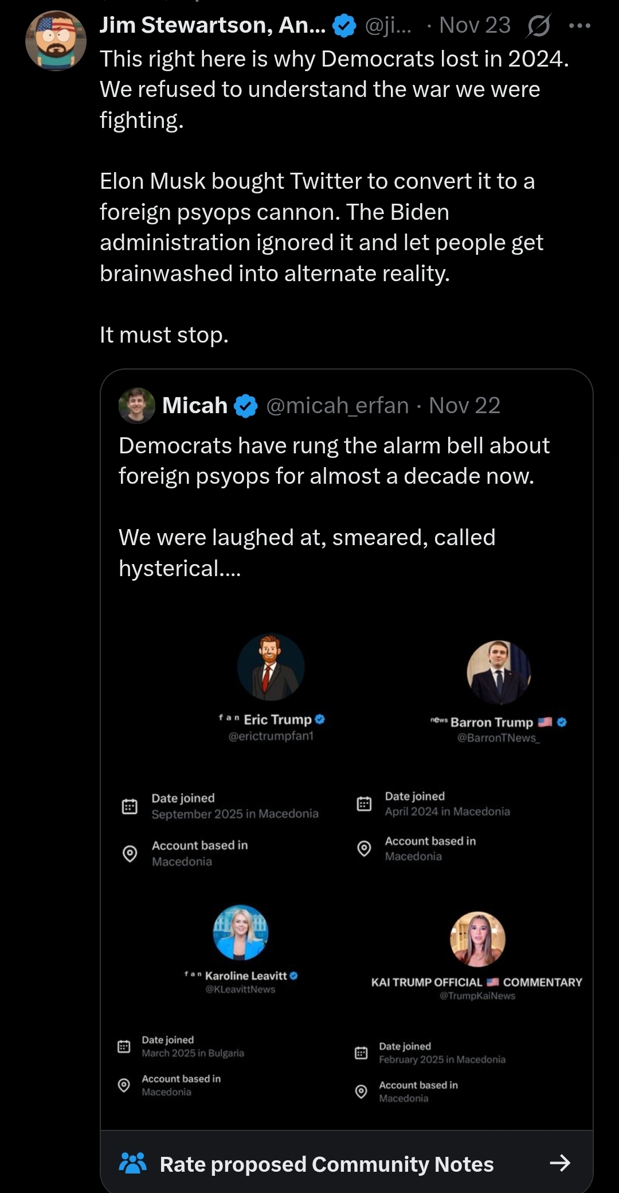This screenshot has width=619, height=1193.
Task: View Barron Trump news account avatar
Action: point(499,672)
